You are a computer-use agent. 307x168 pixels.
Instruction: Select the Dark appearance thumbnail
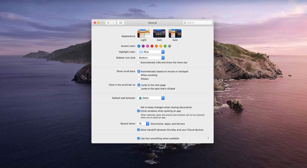(x=159, y=34)
